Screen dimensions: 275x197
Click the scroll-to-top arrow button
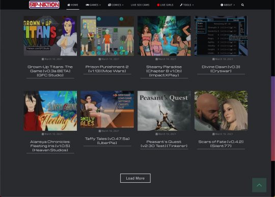coord(259,185)
